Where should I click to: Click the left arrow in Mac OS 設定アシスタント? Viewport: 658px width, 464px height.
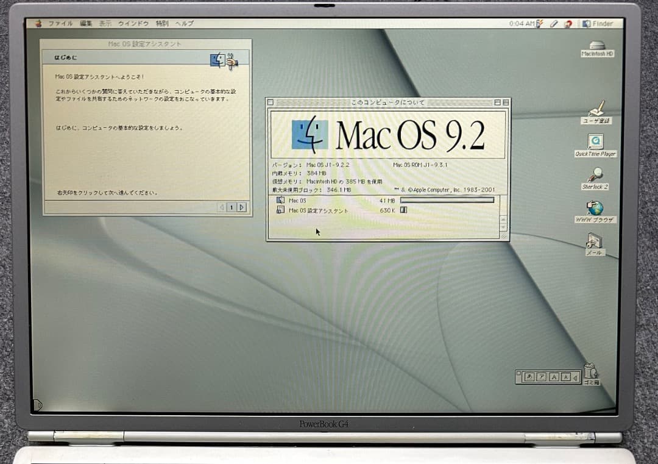click(x=222, y=207)
